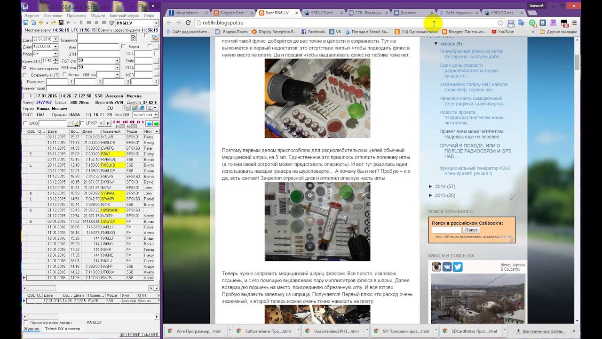The height and width of the screenshot is (339, 602).
Task: Tick the checkbox next to ЛОК field
Action: tap(156, 54)
